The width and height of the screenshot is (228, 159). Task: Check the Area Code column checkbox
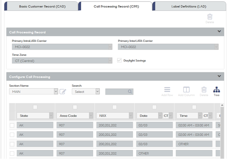click(75, 107)
